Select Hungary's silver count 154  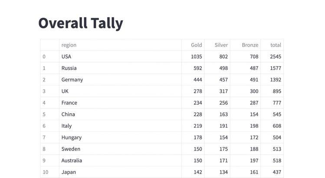tap(217, 137)
